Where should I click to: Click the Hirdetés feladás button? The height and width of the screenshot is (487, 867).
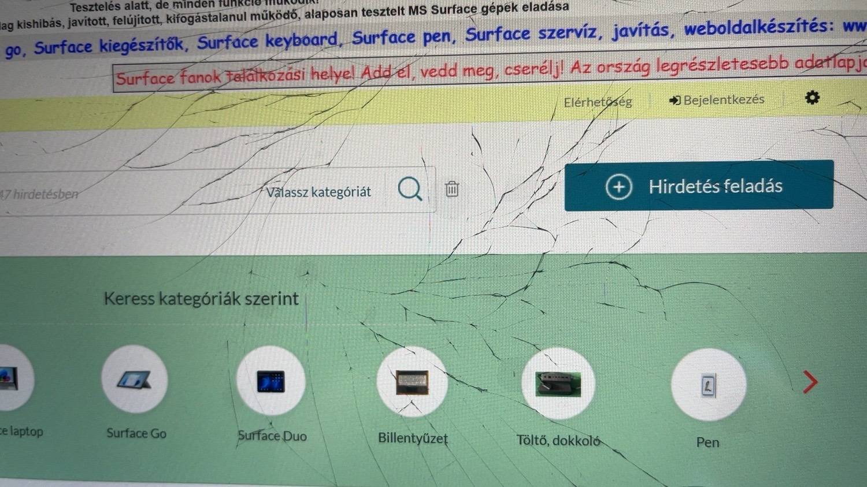(x=699, y=185)
